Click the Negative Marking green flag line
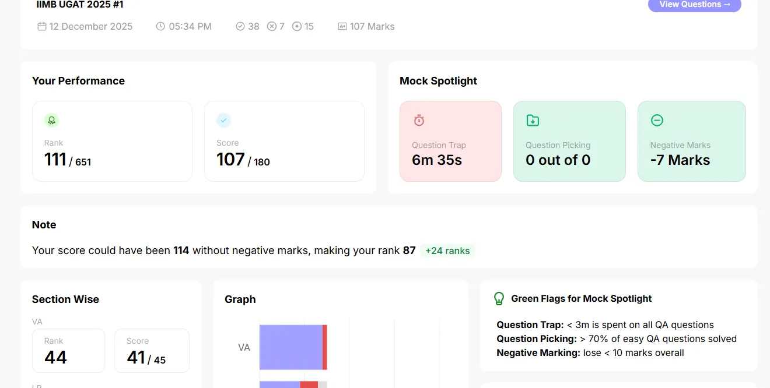This screenshot has width=770, height=388. [x=590, y=352]
